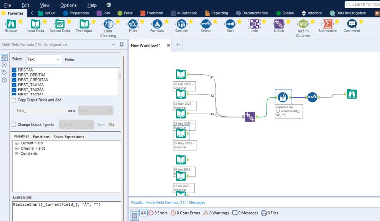This screenshot has height=221, width=380.
Task: Expand the Original Fields tree node
Action: click(17, 148)
